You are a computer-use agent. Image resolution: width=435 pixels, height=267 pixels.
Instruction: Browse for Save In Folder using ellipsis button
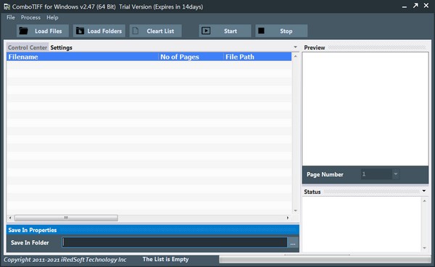[x=293, y=243]
